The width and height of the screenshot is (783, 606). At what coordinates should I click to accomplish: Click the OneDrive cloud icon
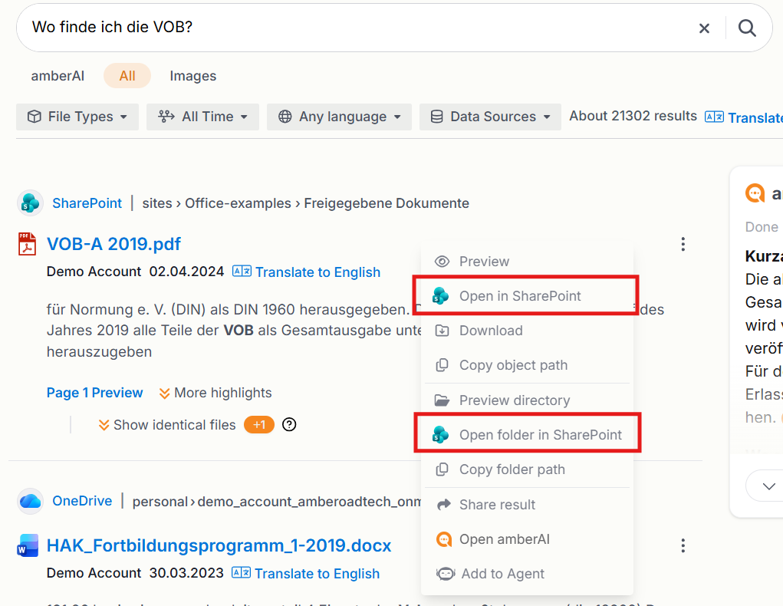click(x=31, y=501)
